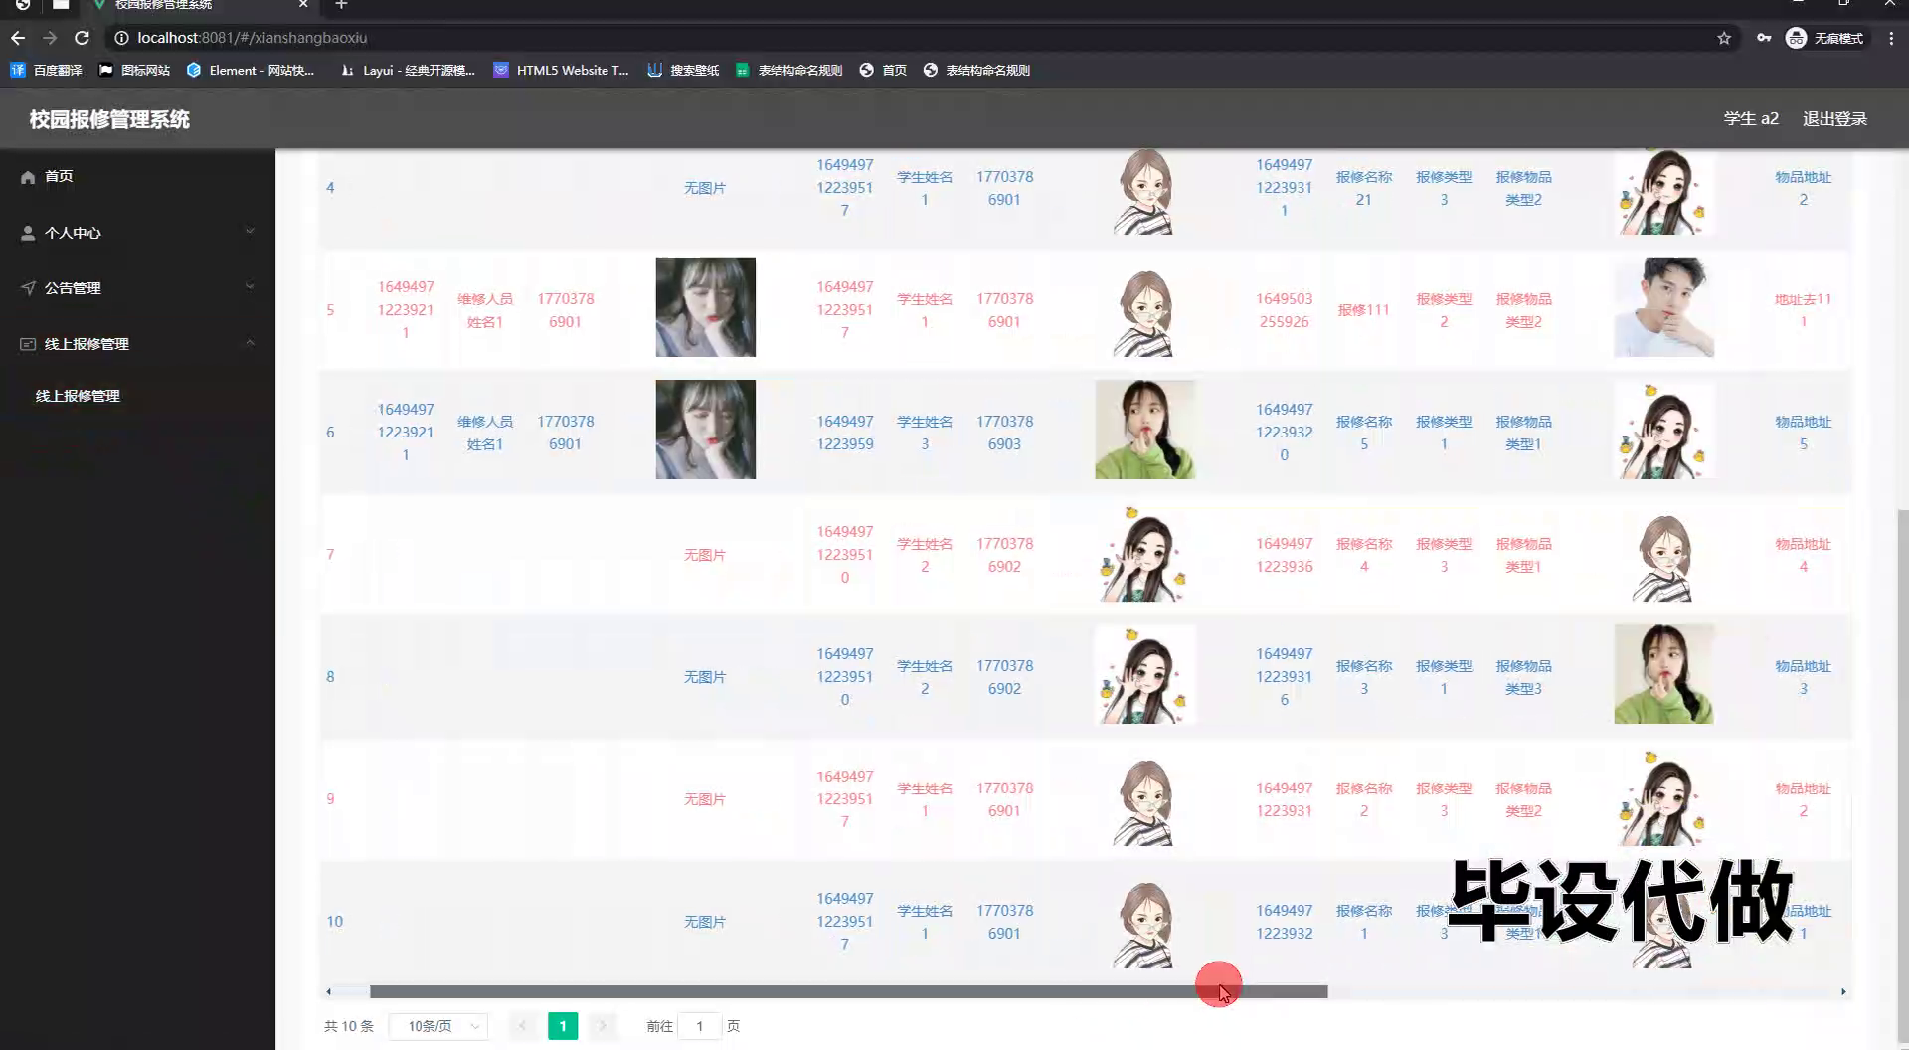Open the password key icon in address bar

[x=1764, y=38]
